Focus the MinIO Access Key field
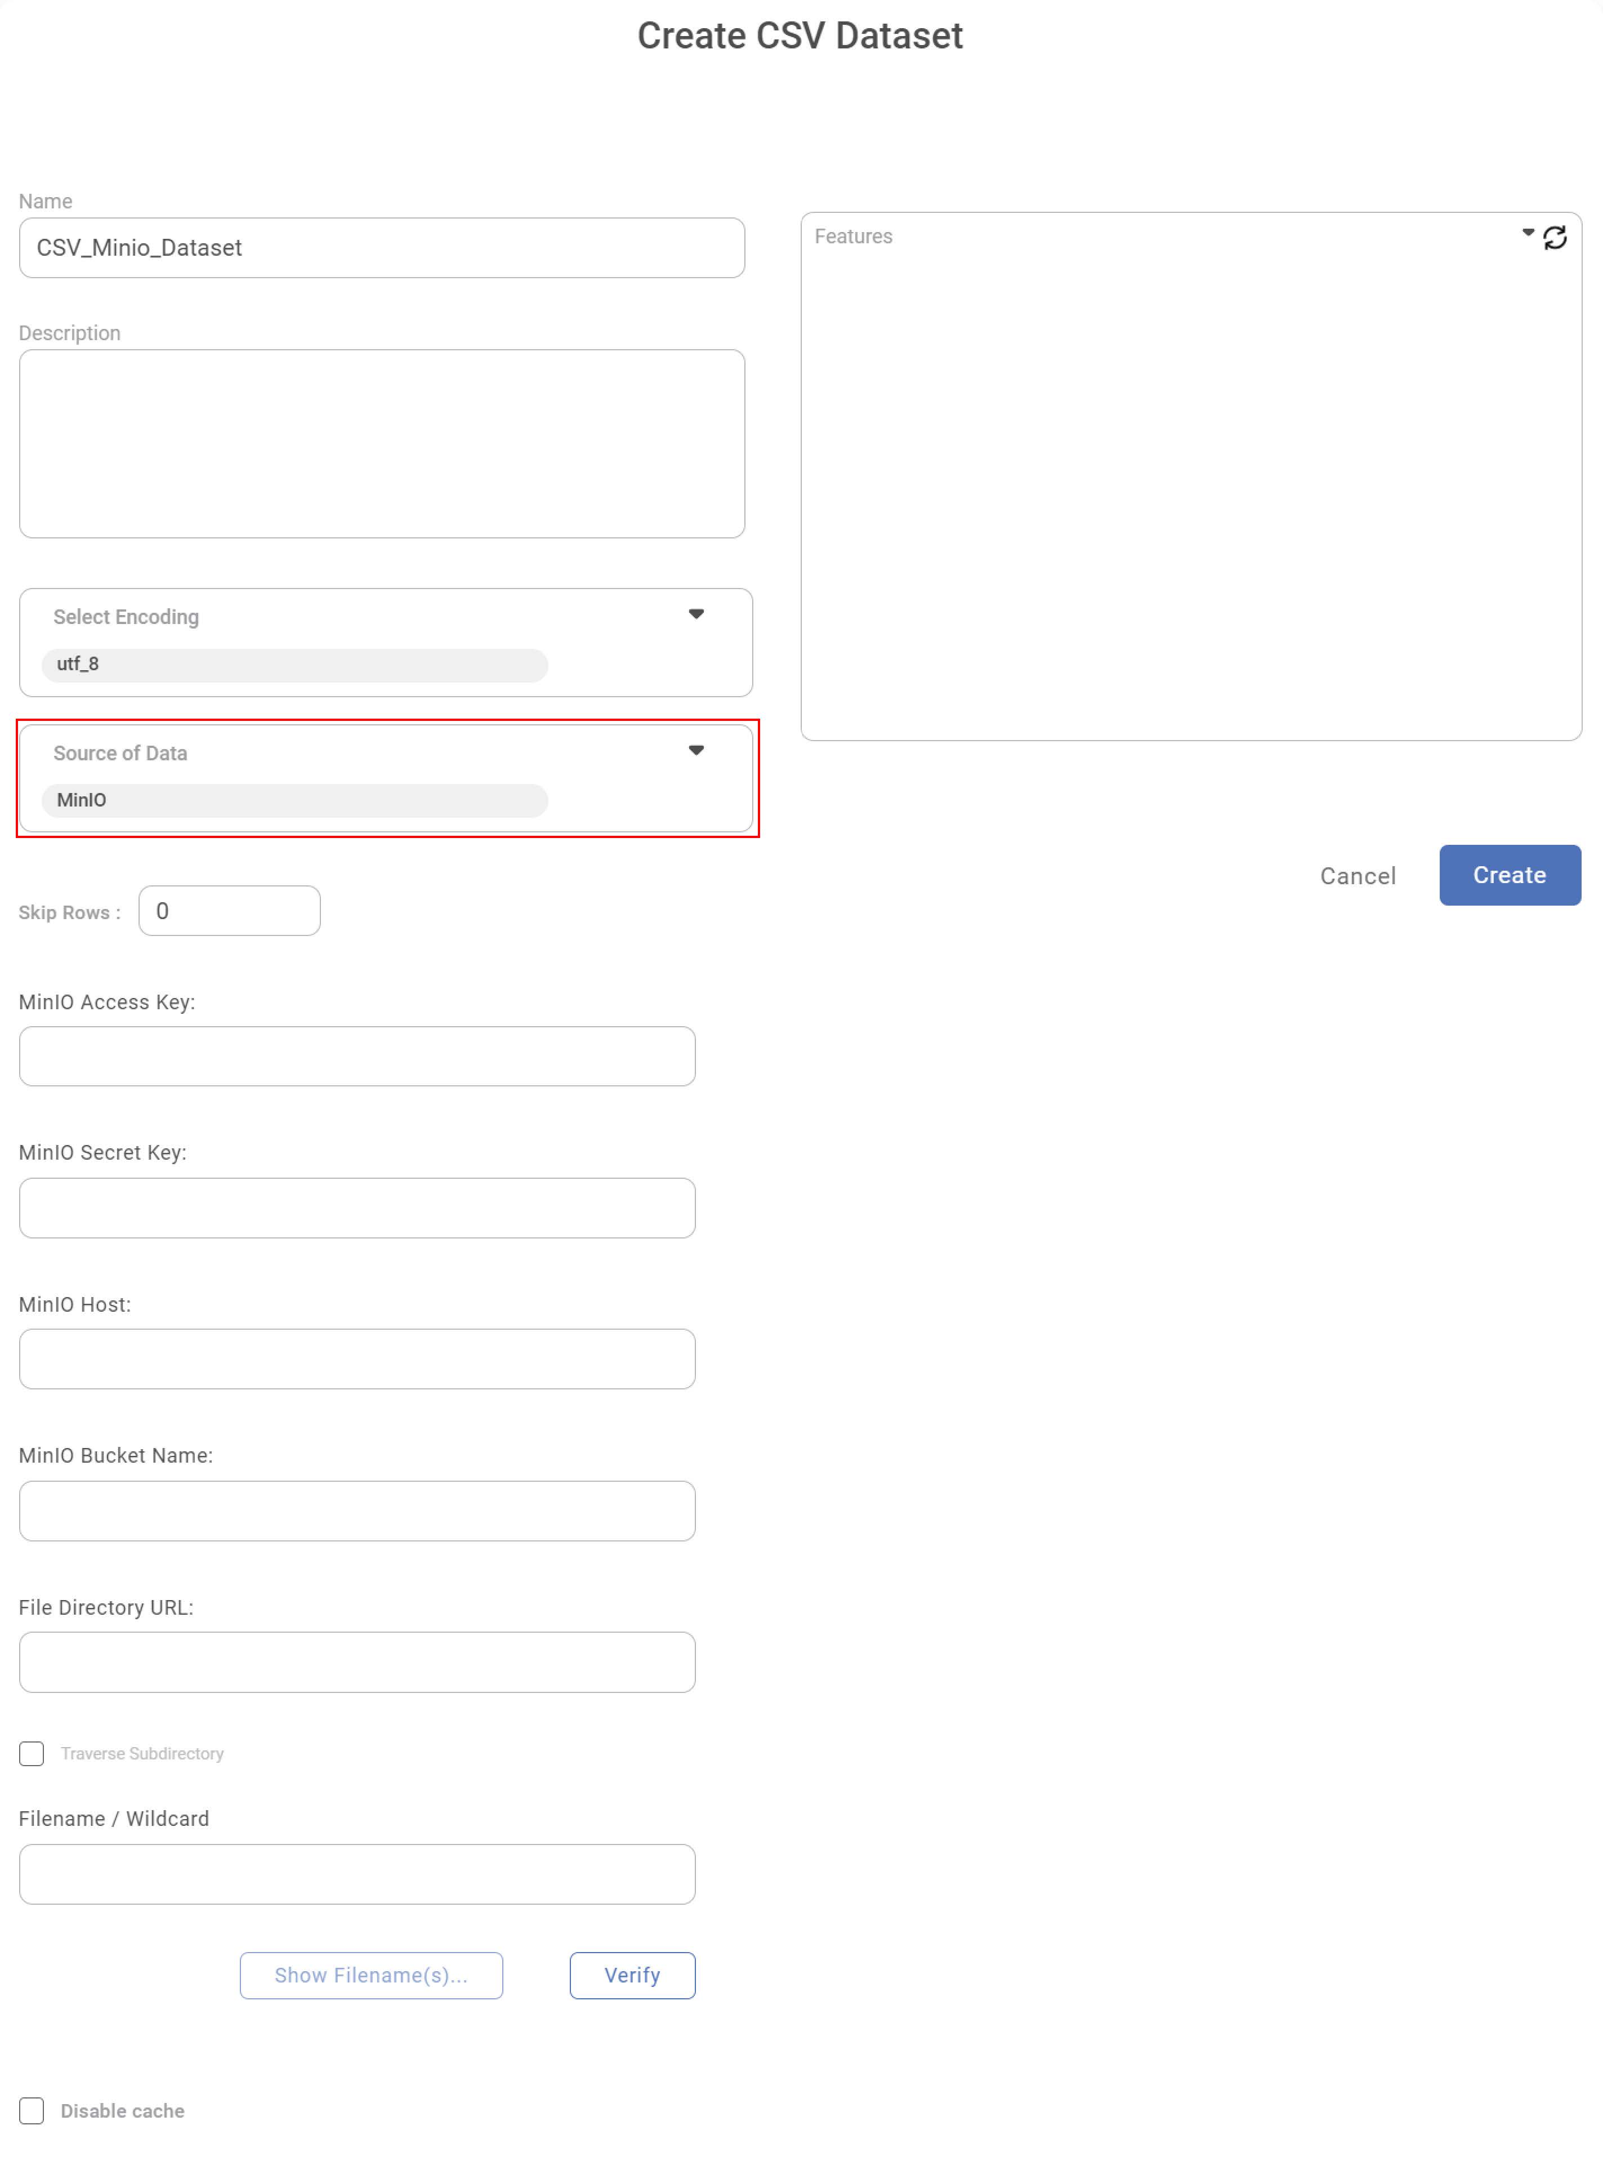 [x=357, y=1057]
